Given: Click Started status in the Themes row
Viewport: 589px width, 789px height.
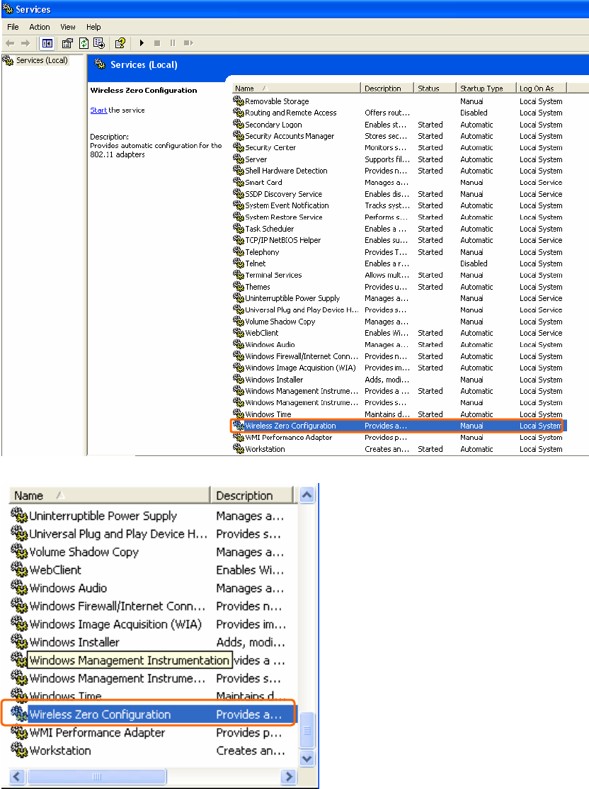Looking at the screenshot, I should tap(430, 287).
